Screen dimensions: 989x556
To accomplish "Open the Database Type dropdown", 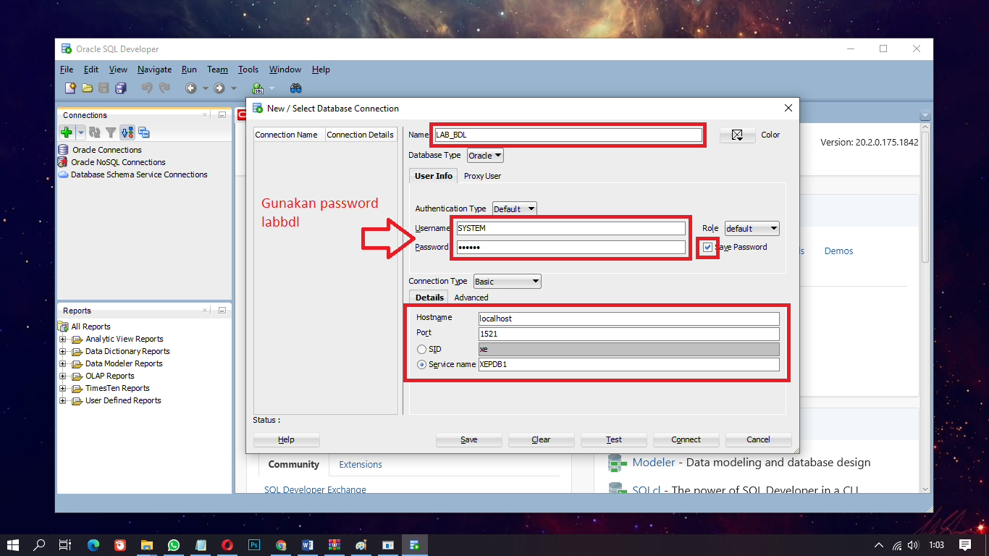I will coord(485,156).
